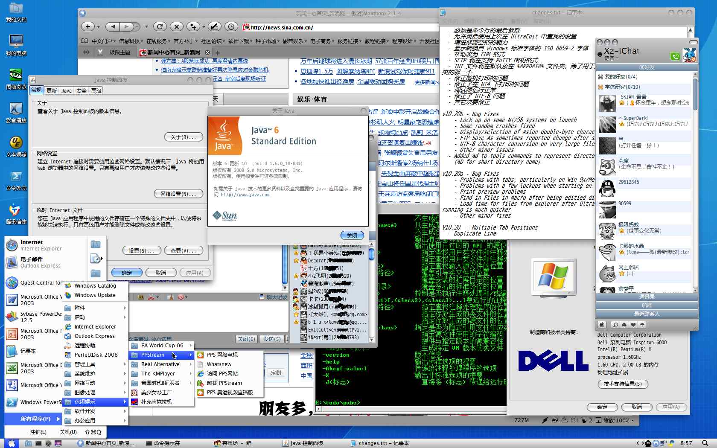Image resolution: width=717 pixels, height=448 pixels.
Task: Click the heart icon in Xz-iChat bottom bar
Action: click(x=633, y=325)
